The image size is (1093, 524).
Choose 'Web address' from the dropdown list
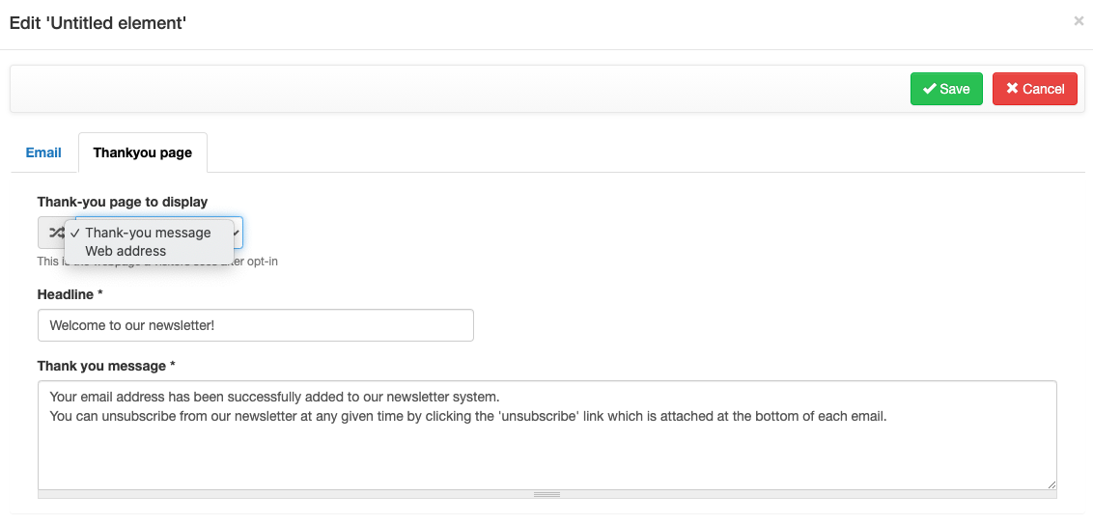point(126,251)
